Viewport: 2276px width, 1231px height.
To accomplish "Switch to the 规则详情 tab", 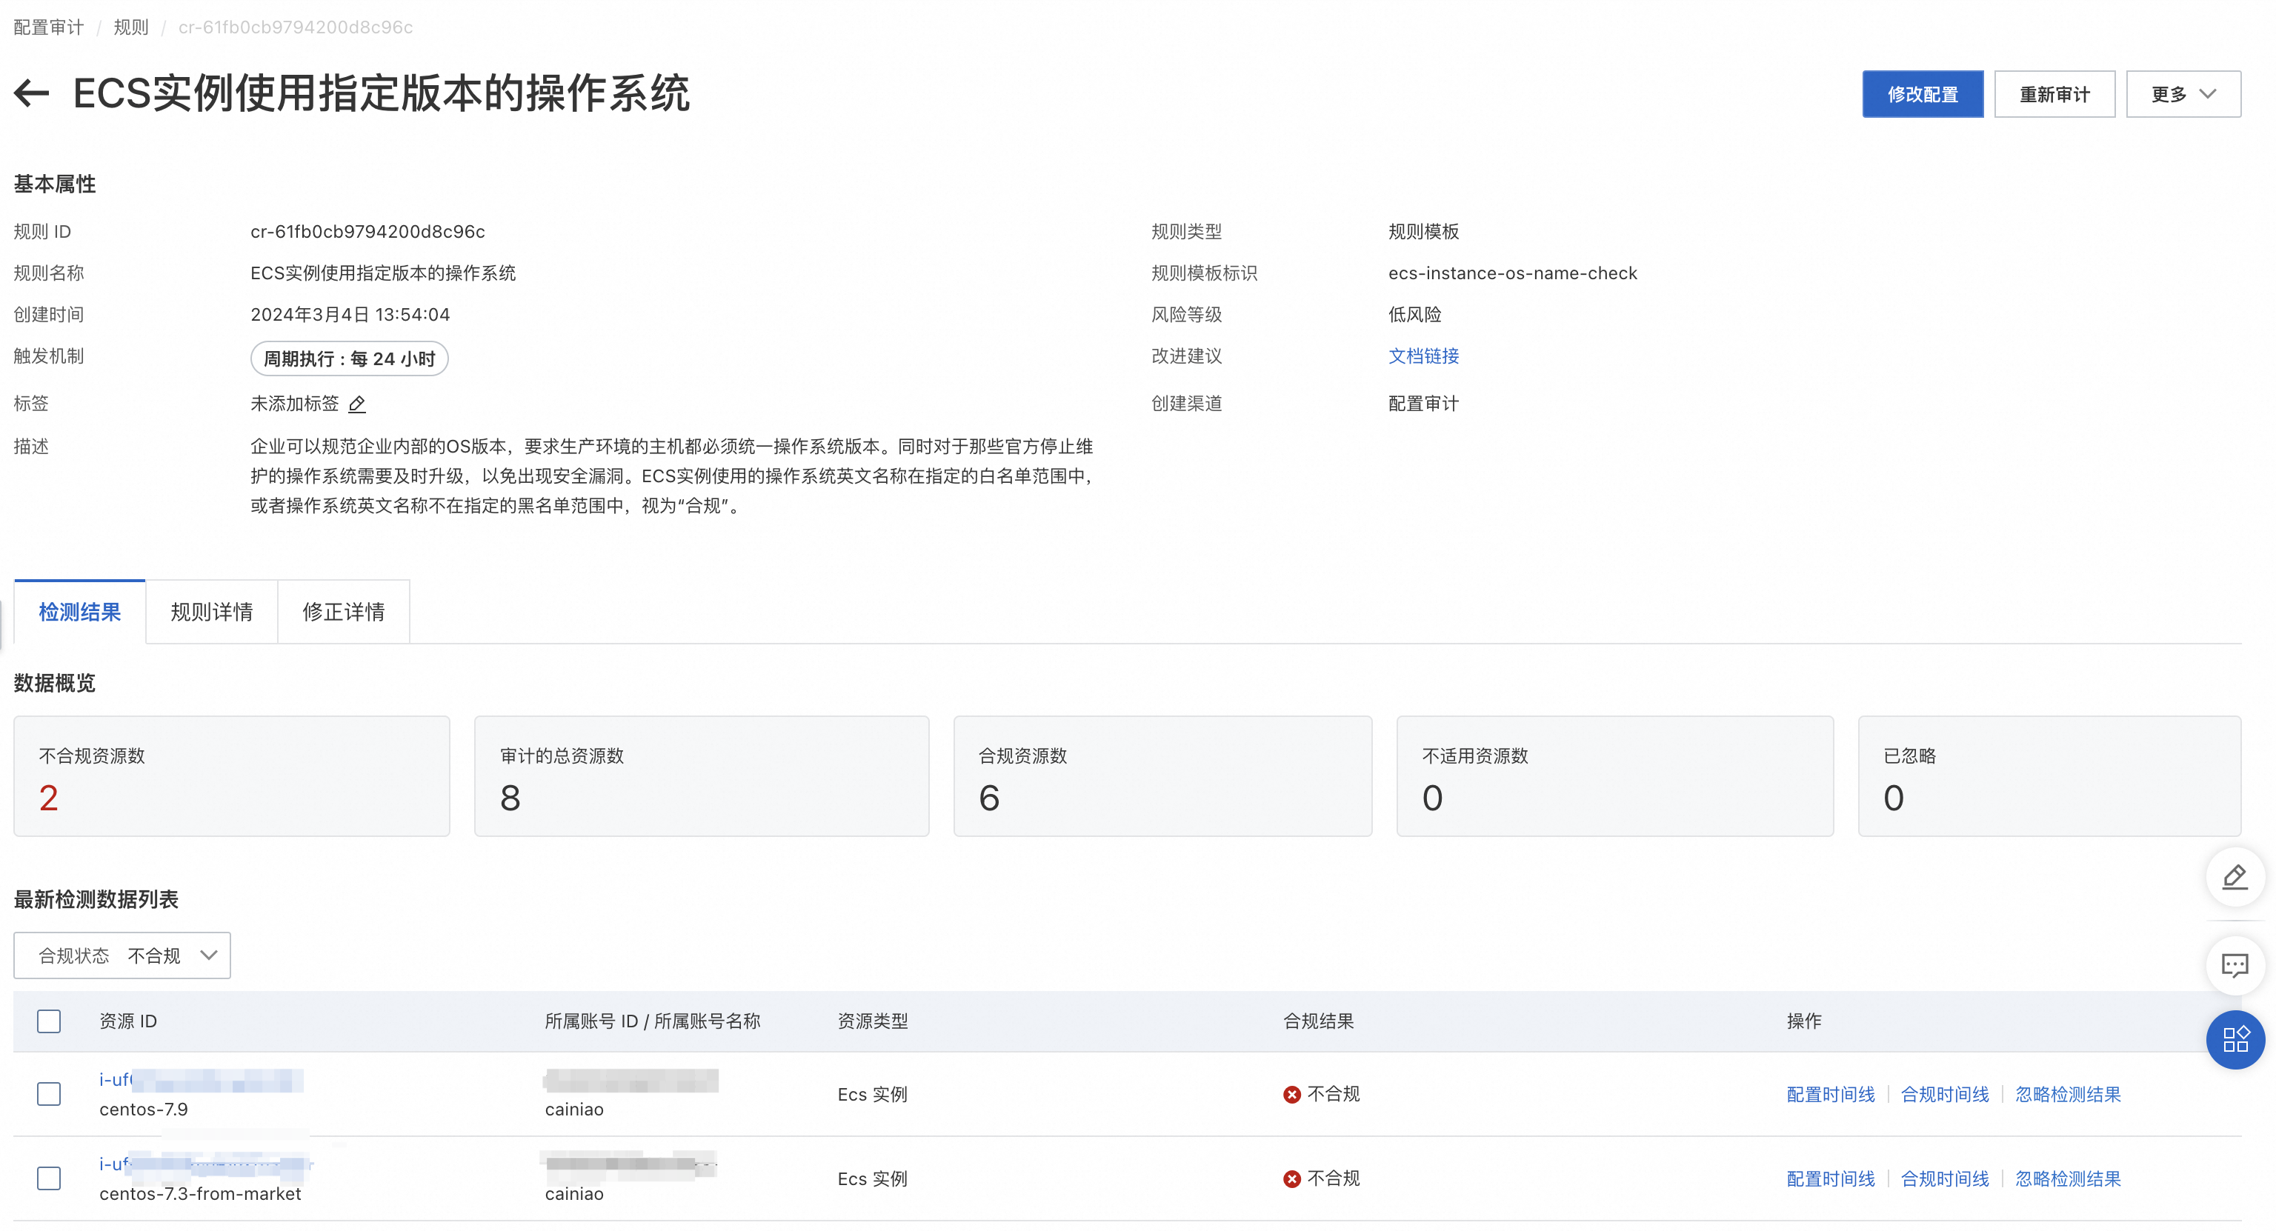I will point(211,612).
